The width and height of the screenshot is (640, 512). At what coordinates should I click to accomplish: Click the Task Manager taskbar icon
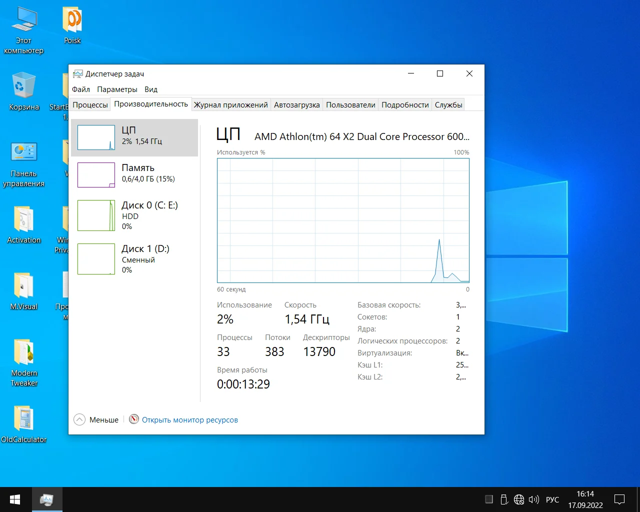pyautogui.click(x=47, y=499)
